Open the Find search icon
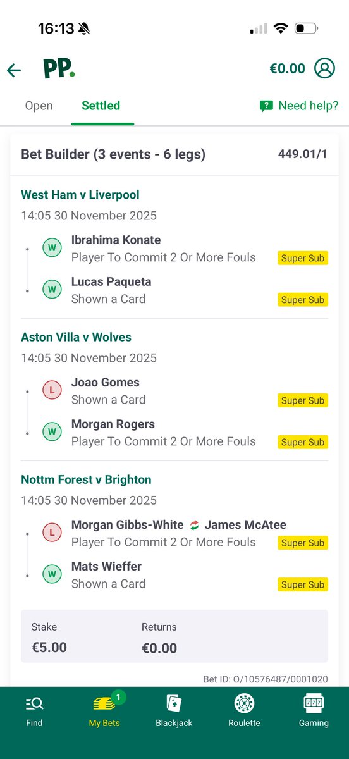 point(34,703)
